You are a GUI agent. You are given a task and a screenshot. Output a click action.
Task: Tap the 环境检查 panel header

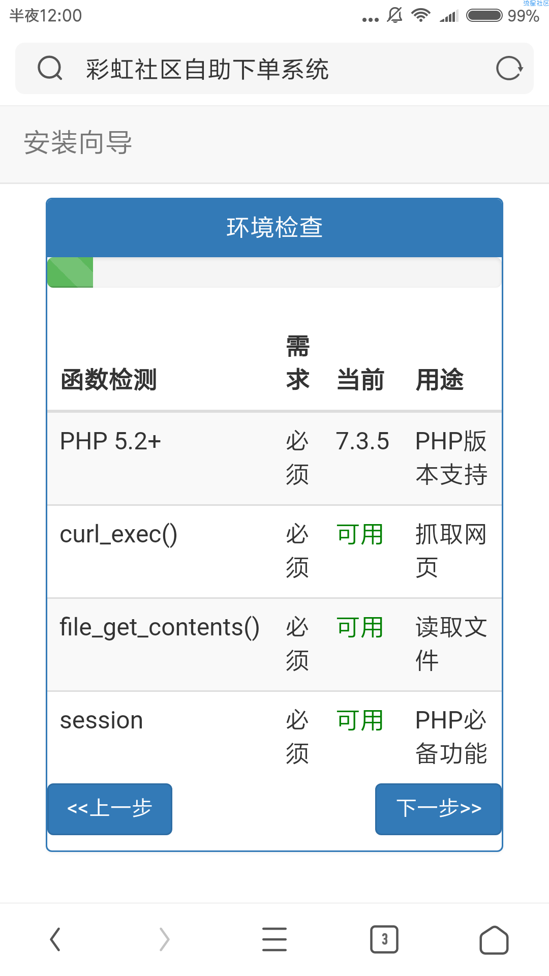click(x=274, y=227)
